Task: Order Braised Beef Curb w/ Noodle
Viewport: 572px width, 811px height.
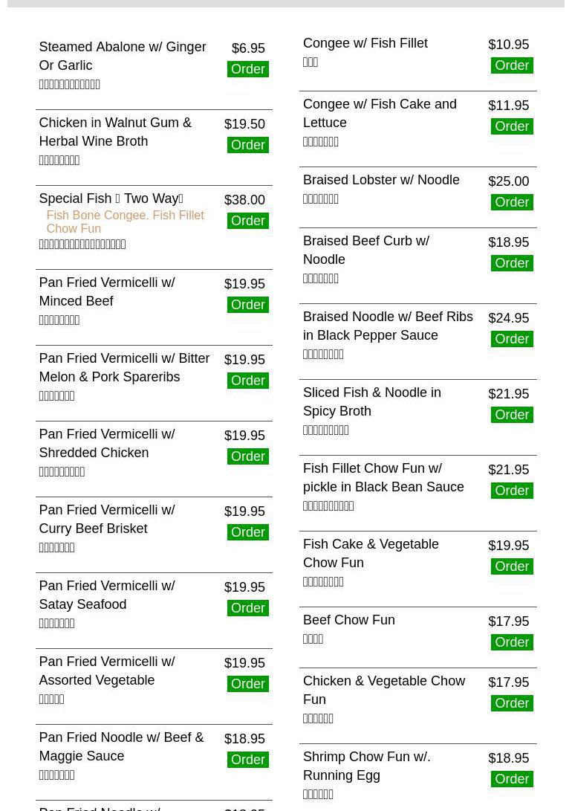Action: coord(512,263)
